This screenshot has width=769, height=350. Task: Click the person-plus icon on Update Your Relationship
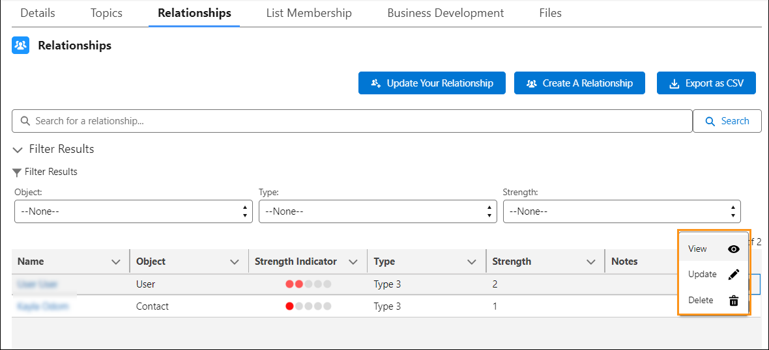tap(376, 84)
